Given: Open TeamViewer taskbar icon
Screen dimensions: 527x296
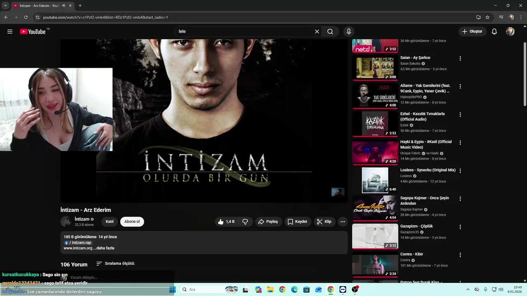Looking at the screenshot, I should pyautogui.click(x=343, y=289).
